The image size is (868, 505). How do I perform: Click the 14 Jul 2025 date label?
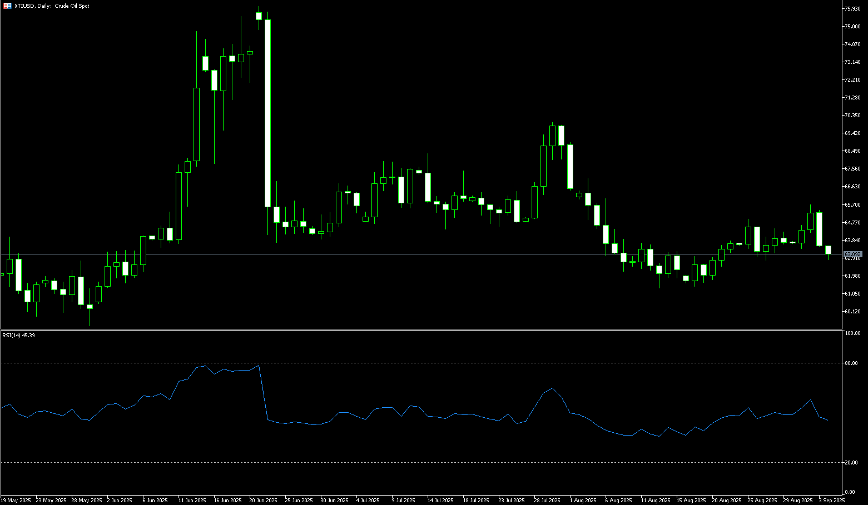pyautogui.click(x=440, y=501)
